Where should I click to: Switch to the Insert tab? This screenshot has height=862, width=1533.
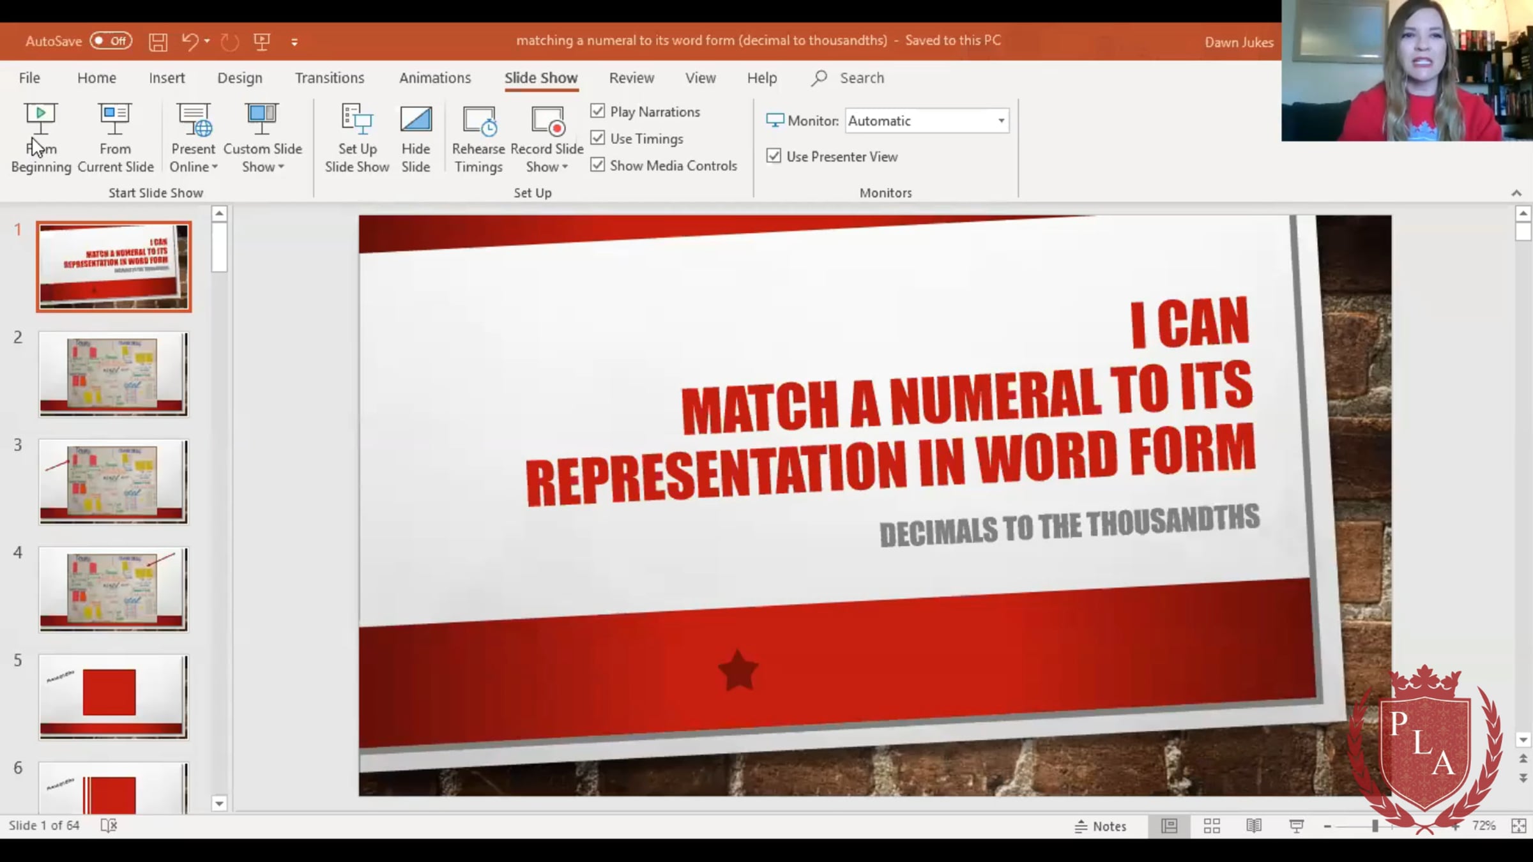pos(167,78)
